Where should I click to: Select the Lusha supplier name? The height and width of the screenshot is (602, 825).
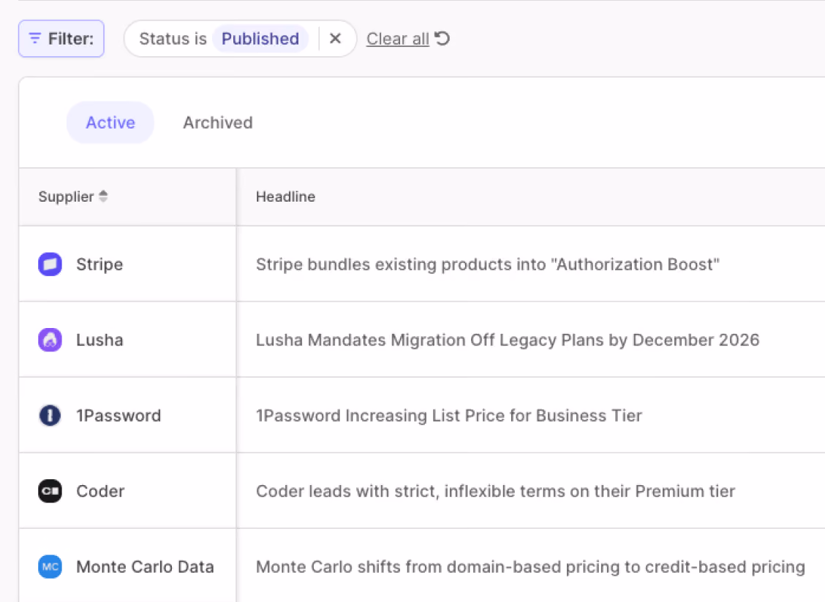[99, 340]
